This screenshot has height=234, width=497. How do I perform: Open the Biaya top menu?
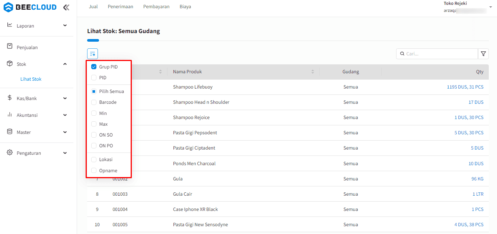click(x=185, y=7)
